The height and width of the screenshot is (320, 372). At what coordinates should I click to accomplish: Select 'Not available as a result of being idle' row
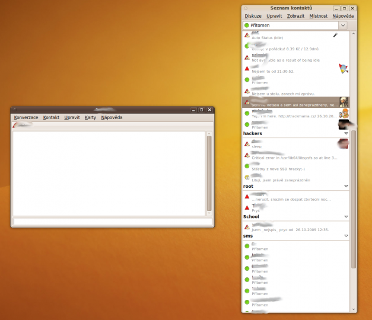coord(296,57)
